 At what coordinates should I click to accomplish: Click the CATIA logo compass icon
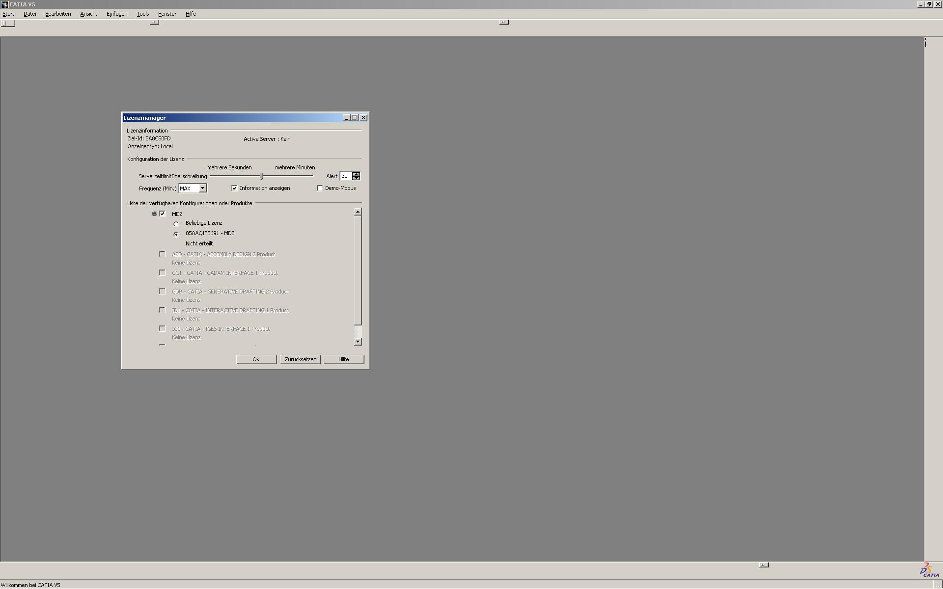tap(929, 570)
